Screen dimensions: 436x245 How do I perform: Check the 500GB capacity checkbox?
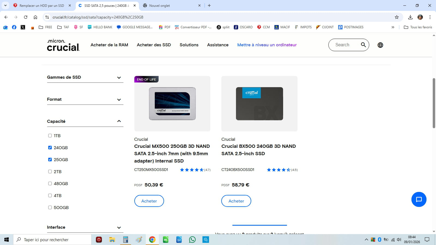tap(50, 207)
